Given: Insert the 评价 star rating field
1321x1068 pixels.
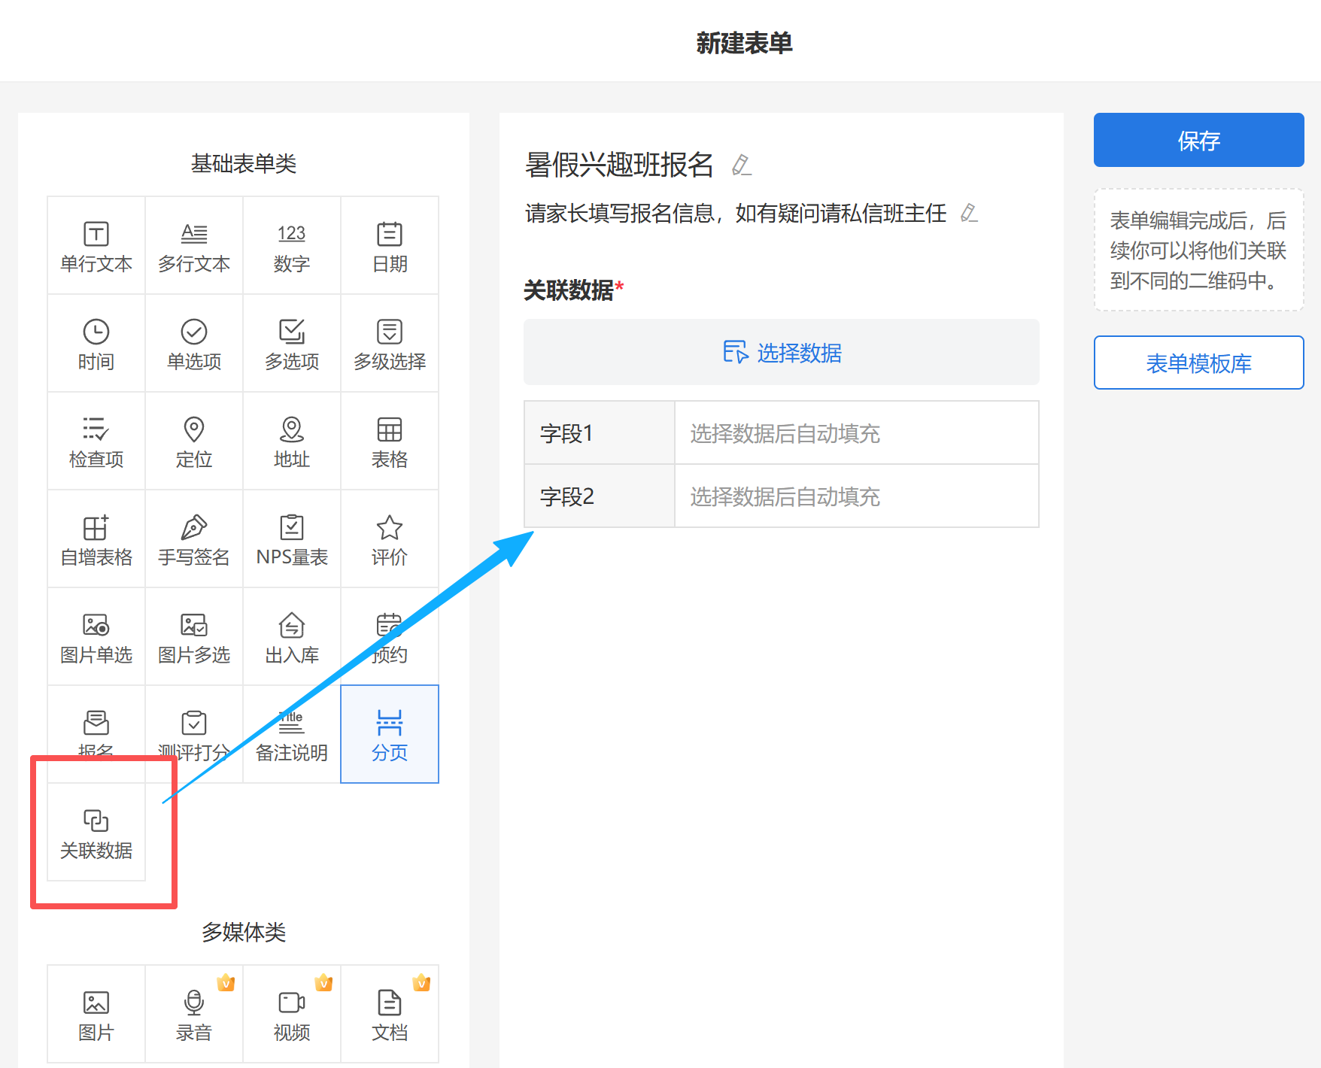Looking at the screenshot, I should point(390,539).
